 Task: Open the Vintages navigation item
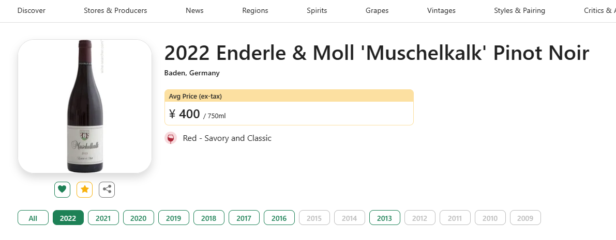click(441, 11)
